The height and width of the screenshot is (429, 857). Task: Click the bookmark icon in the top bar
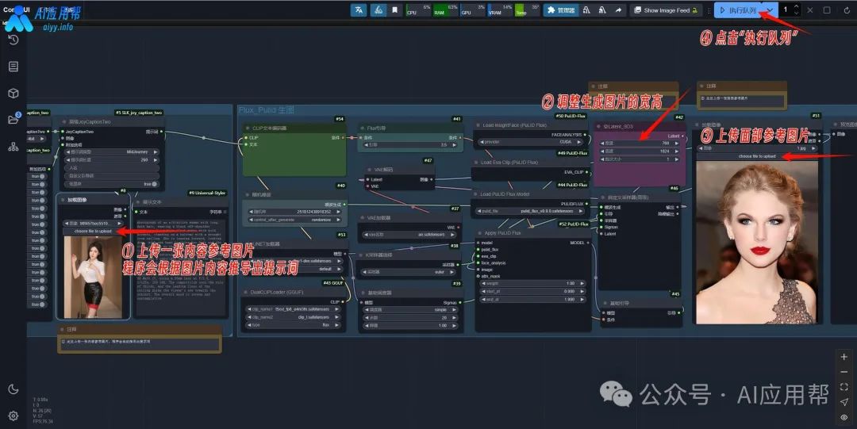coord(394,10)
